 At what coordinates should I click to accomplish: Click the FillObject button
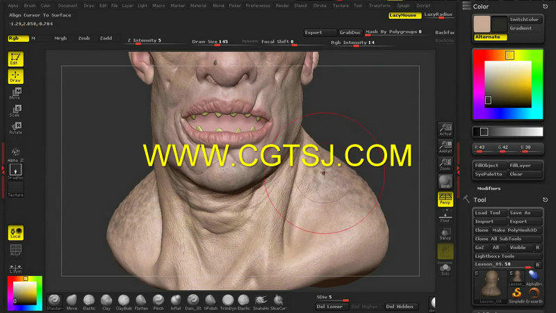tap(490, 166)
